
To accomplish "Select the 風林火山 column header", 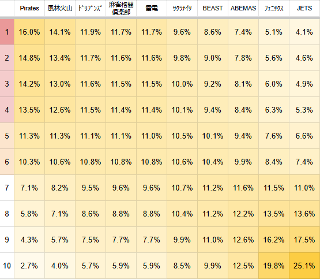I will click(x=60, y=9).
